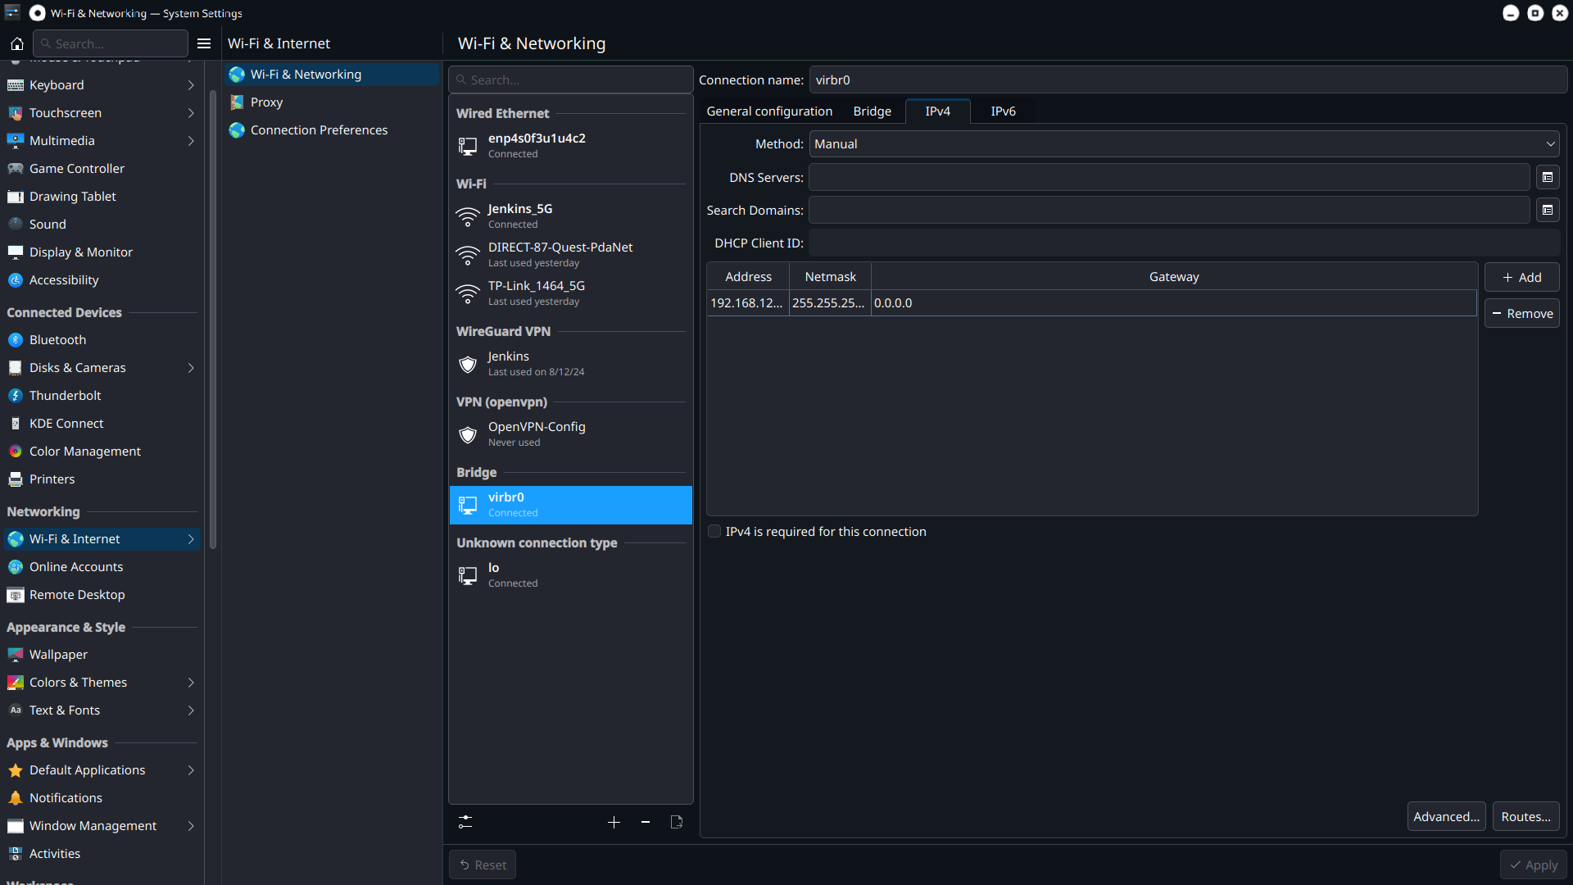The image size is (1573, 885).
Task: Click add new connection plus icon
Action: 614,822
